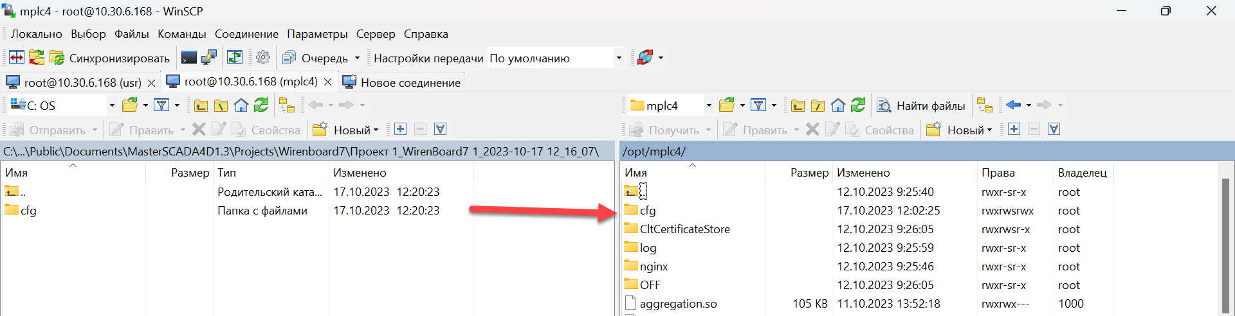Open the Команды menu
Viewport: 1235px width, 316px height.
[x=182, y=34]
